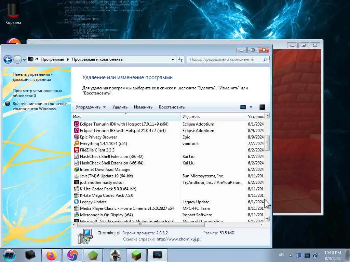The image size is (350, 262).
Task: Open Просмотр установленных обновлений link
Action: (37, 93)
